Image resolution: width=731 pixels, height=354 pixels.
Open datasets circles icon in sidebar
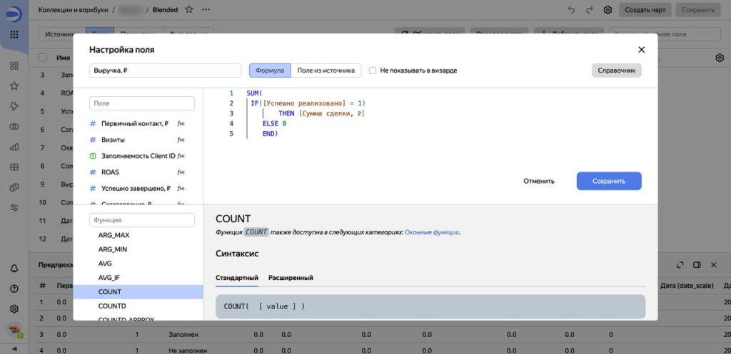point(14,127)
